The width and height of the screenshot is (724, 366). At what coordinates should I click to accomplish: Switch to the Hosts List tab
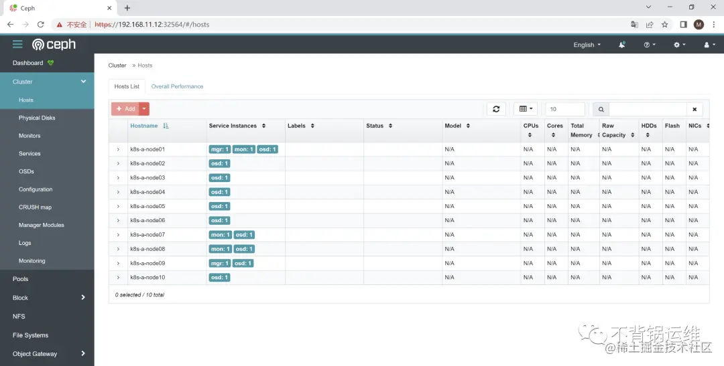coord(127,86)
